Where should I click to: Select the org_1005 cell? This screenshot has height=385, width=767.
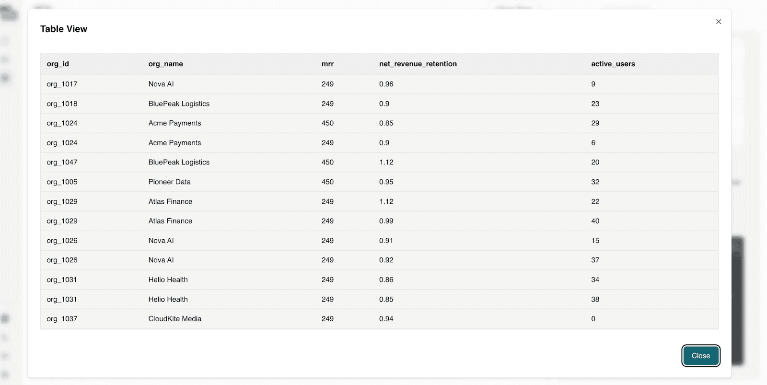62,182
